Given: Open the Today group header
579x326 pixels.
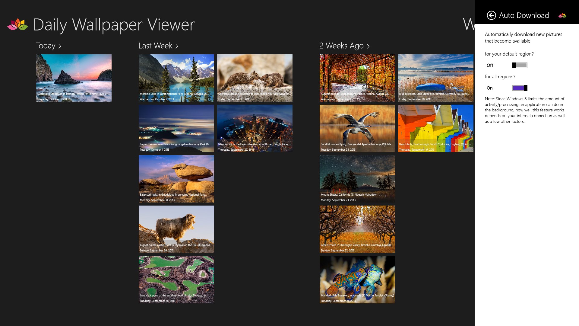Looking at the screenshot, I should point(46,46).
